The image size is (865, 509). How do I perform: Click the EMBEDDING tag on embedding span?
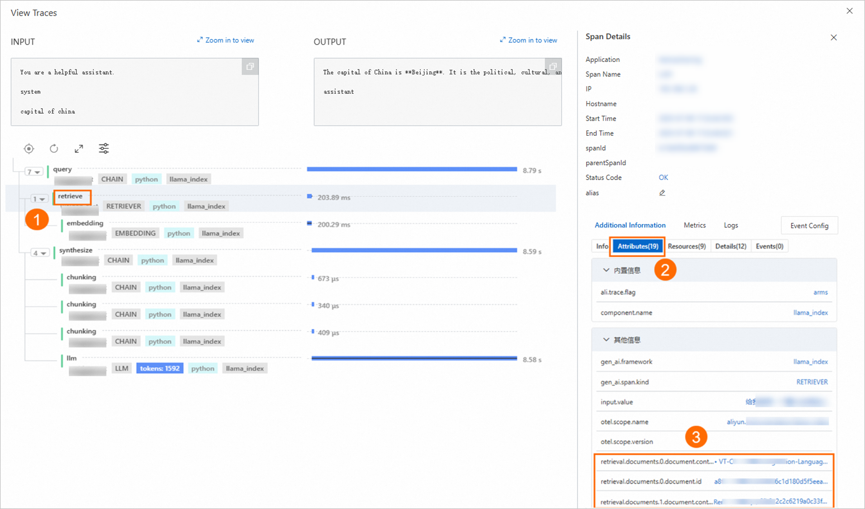(x=135, y=233)
